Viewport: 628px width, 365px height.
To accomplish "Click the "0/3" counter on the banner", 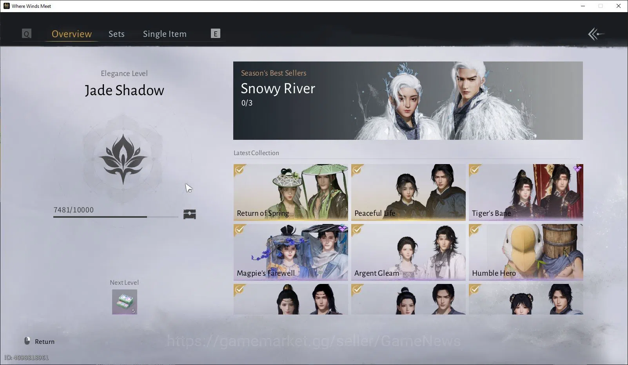I will [247, 103].
